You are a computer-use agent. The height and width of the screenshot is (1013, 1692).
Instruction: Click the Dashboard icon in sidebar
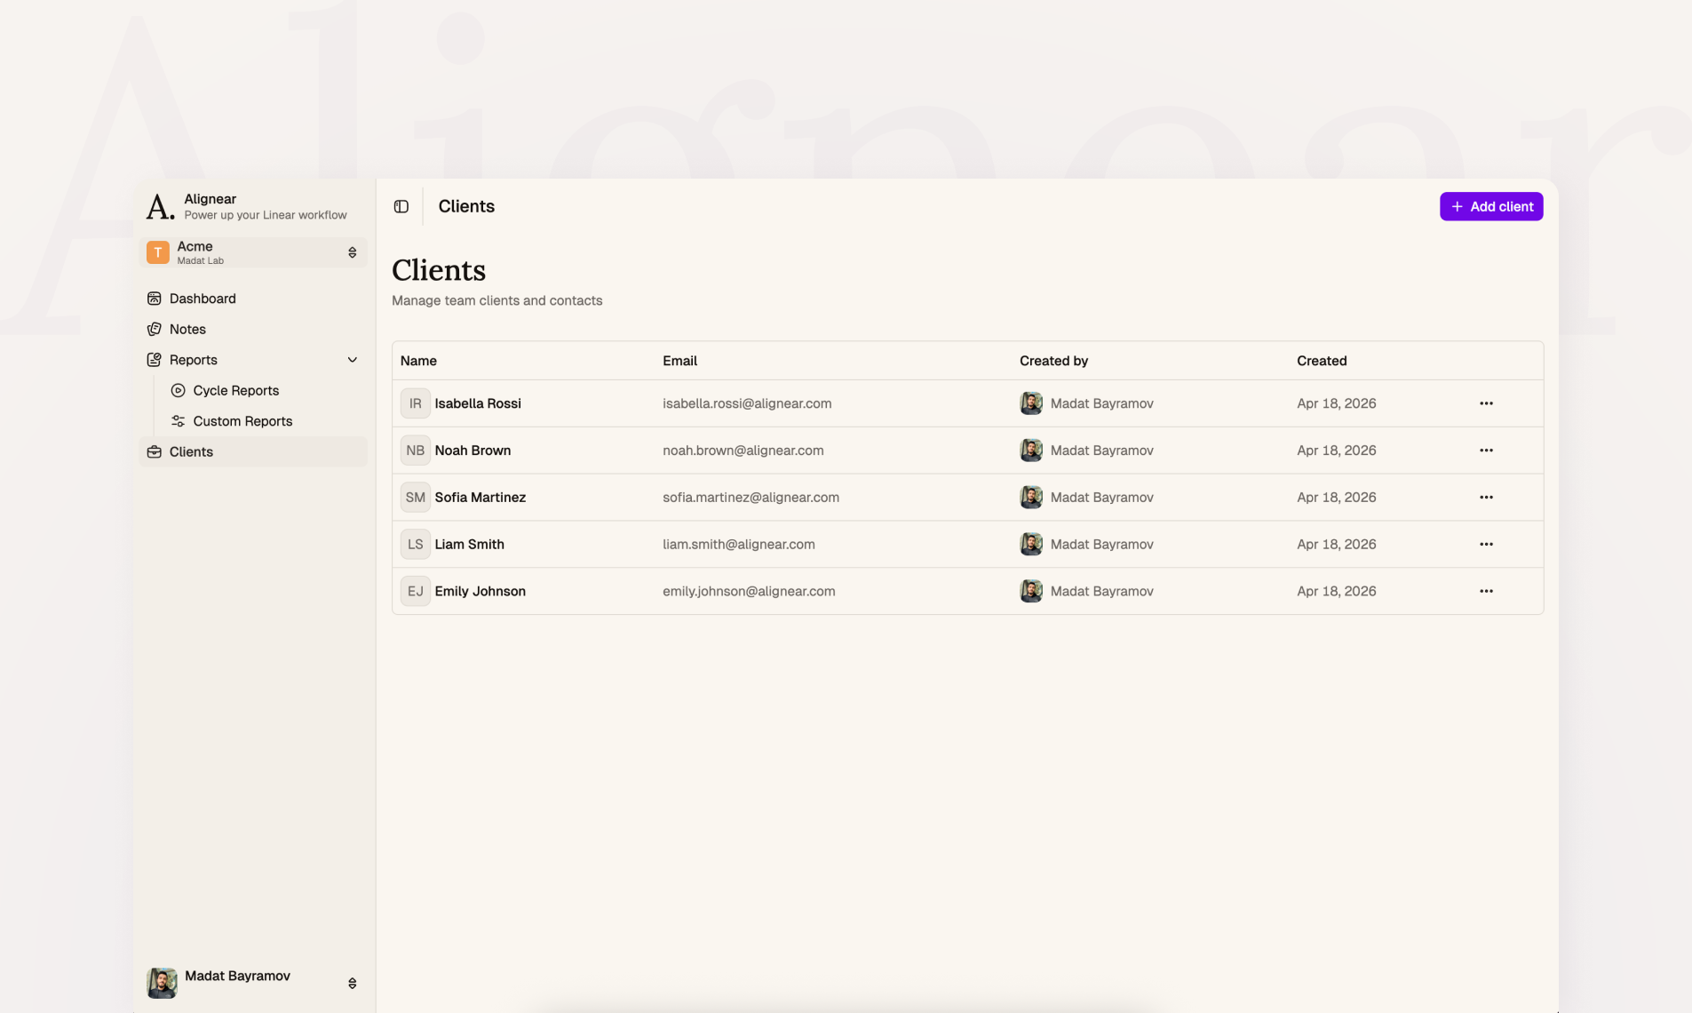154,299
